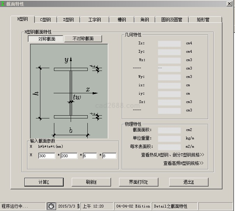The height and width of the screenshot is (211, 235).
Task: Open 查看热轧H型钢、剖分T型钢规格 link
Action: pyautogui.click(x=172, y=155)
